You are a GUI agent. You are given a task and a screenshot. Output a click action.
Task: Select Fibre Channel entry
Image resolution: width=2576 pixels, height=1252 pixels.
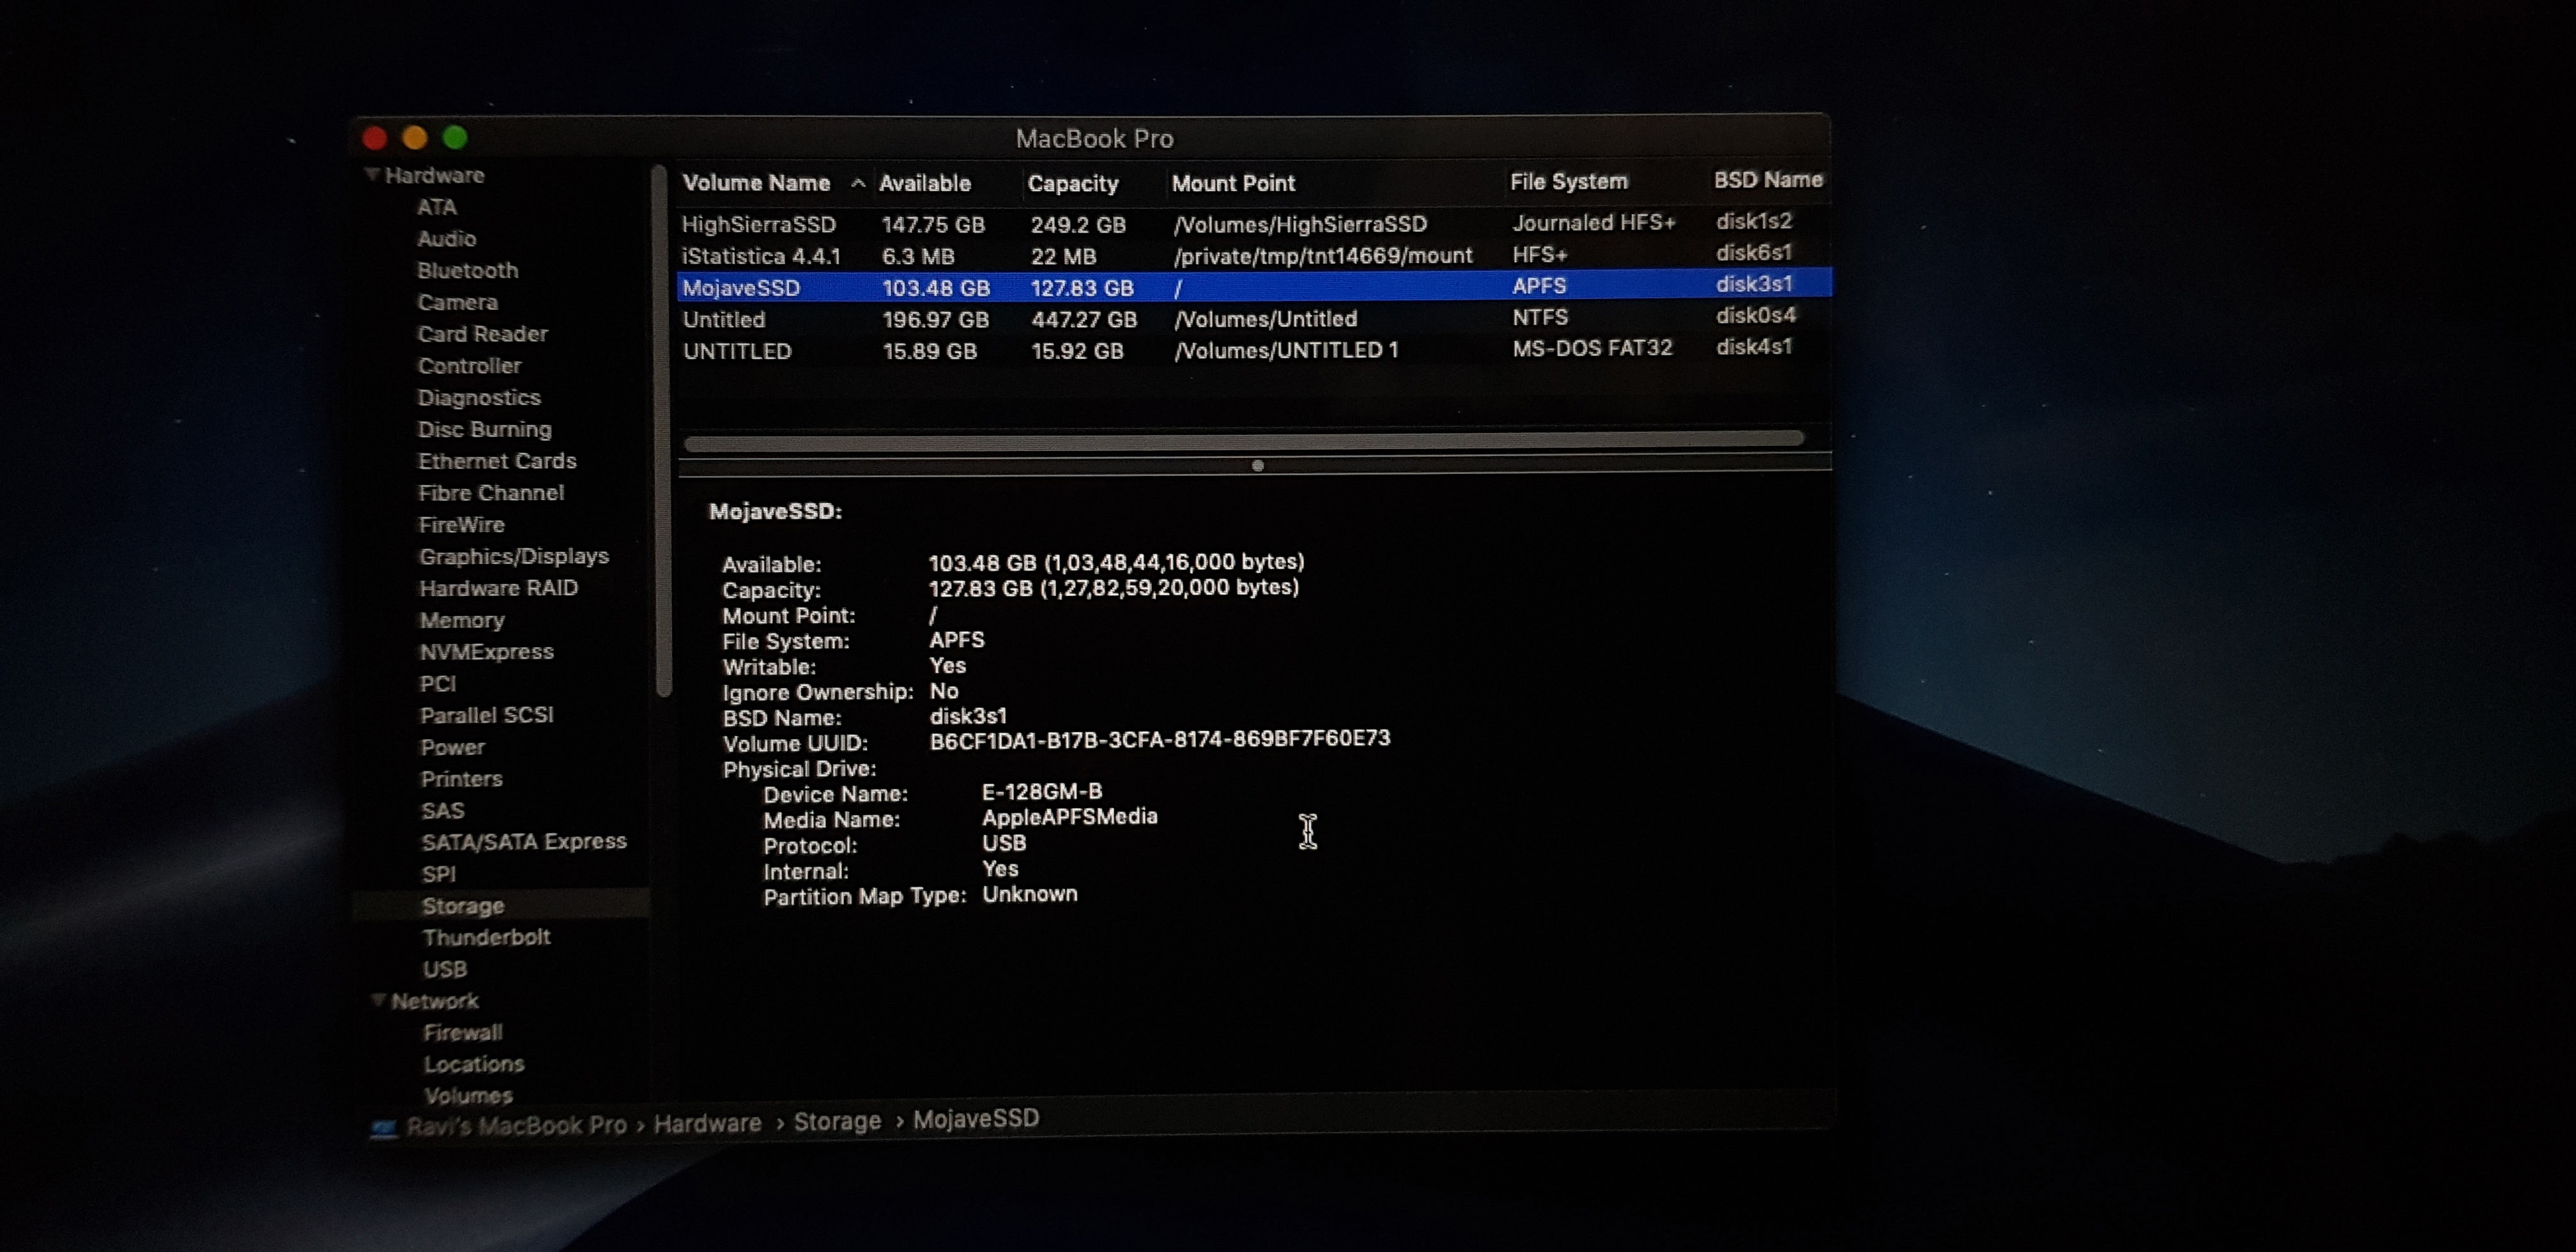point(491,493)
